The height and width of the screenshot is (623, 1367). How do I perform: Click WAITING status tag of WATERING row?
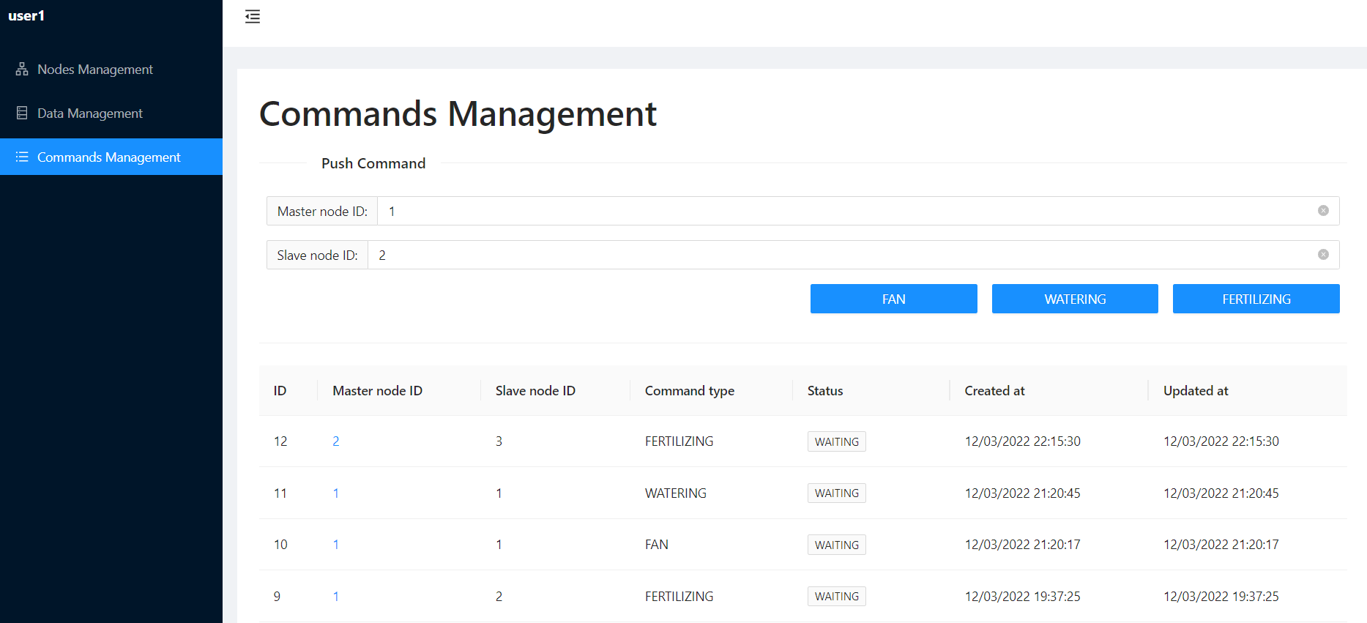coord(837,493)
